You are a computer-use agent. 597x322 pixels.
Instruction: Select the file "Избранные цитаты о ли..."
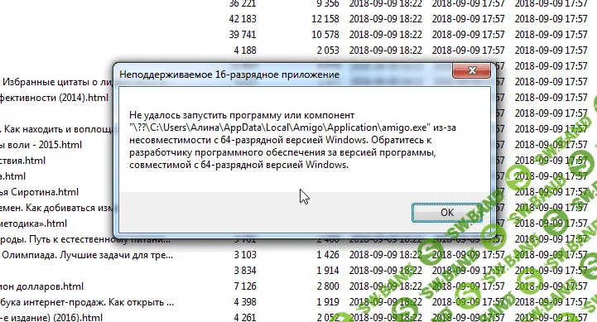[x=57, y=82]
